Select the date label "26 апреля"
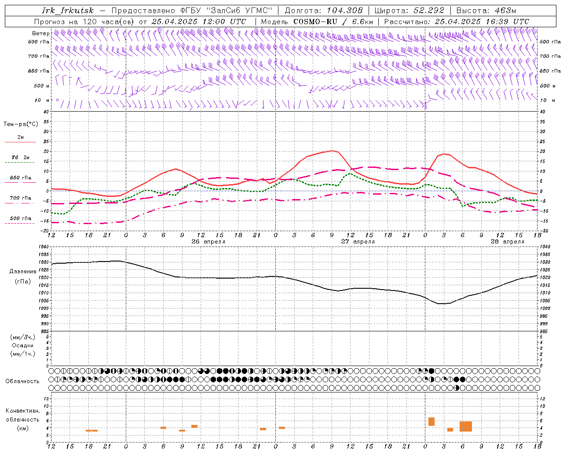 208,242
